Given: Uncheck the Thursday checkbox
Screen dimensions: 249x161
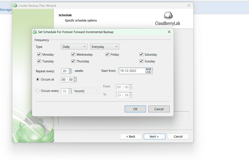Looking at the screenshot, I should (73, 61).
